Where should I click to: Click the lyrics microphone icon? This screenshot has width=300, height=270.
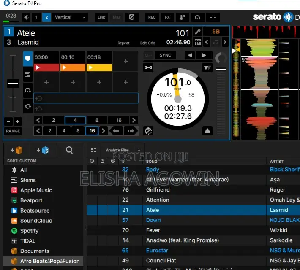(198, 32)
